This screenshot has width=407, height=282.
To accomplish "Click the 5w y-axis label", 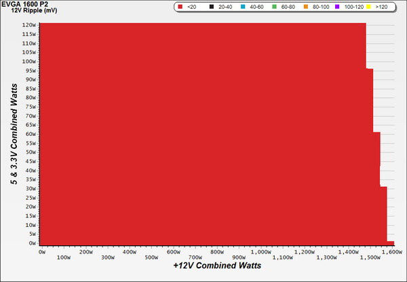I will (x=32, y=234).
